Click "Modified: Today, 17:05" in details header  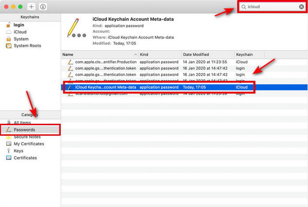coord(114,43)
